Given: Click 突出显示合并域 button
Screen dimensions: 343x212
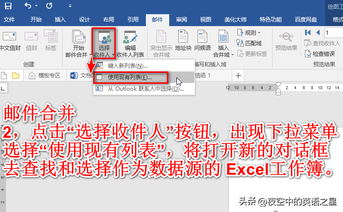Looking at the screenshot, I should [161, 43].
